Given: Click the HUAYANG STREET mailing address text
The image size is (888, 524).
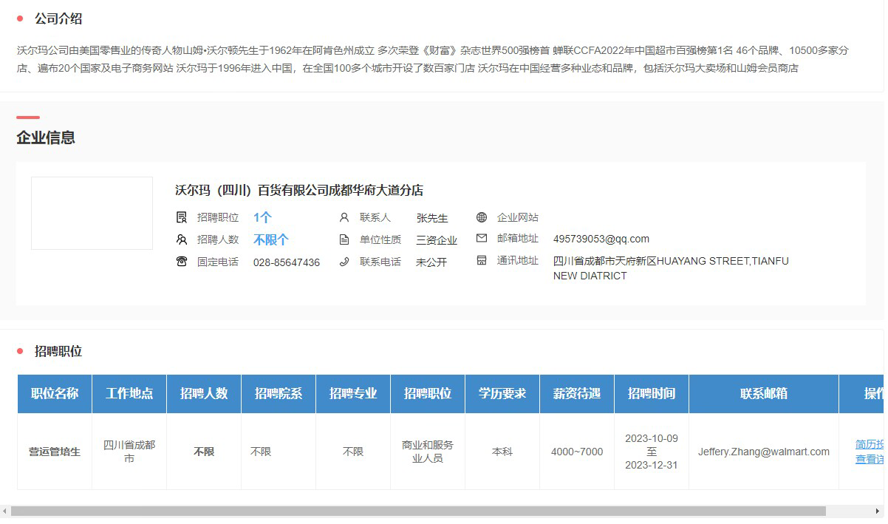Looking at the screenshot, I should (x=671, y=268).
